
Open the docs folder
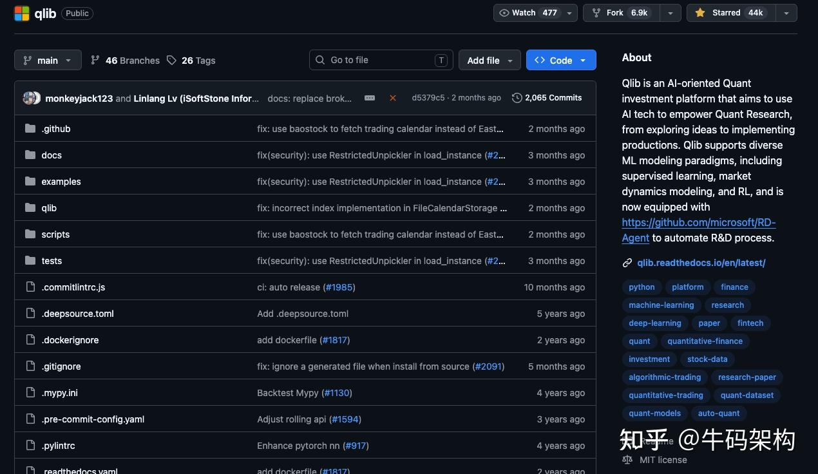52,155
